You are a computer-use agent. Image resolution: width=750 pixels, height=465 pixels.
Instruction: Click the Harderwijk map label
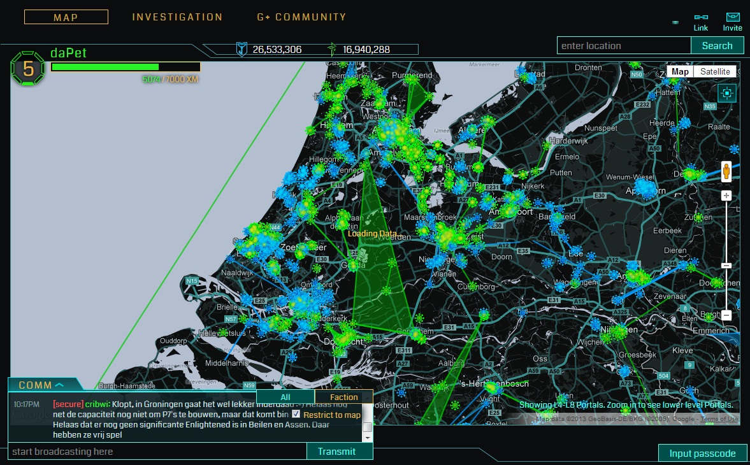pos(568,141)
